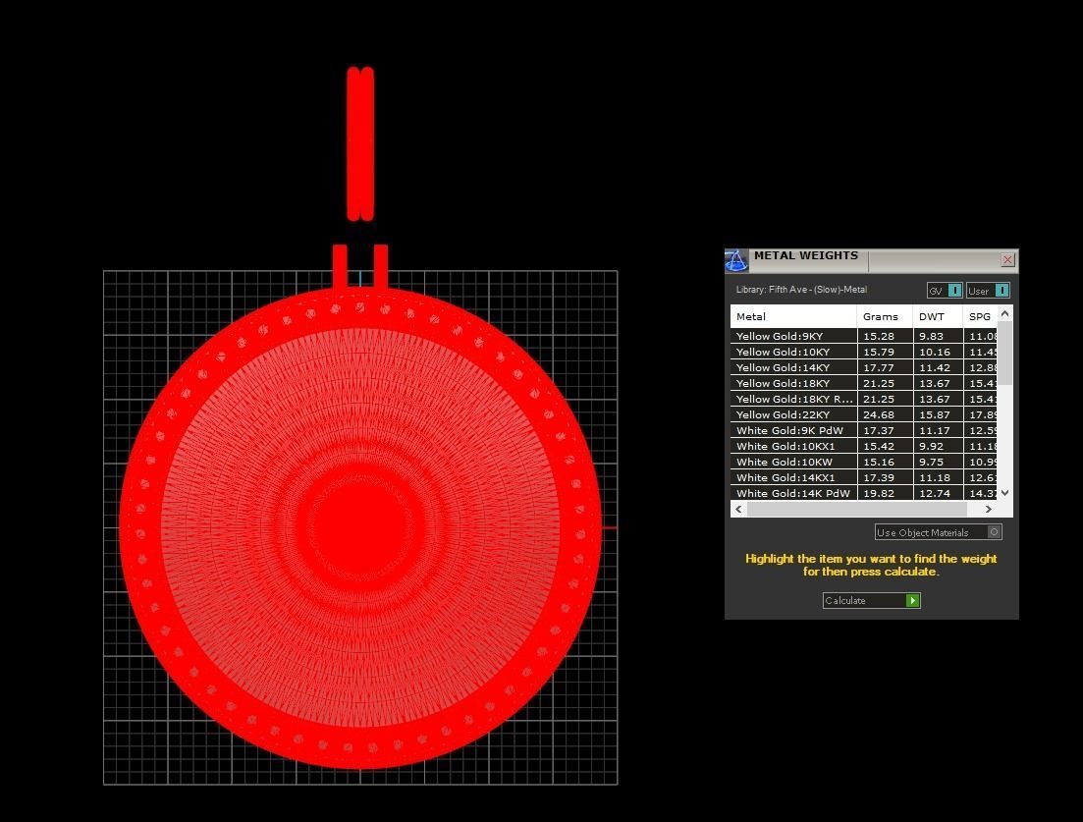Close the Metal Weights panel

click(1007, 259)
